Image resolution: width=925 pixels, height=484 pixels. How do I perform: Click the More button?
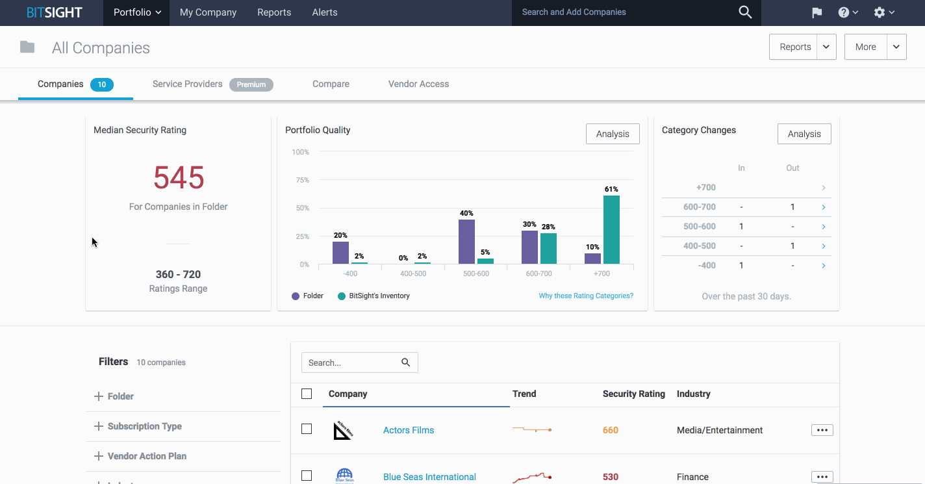pyautogui.click(x=866, y=47)
